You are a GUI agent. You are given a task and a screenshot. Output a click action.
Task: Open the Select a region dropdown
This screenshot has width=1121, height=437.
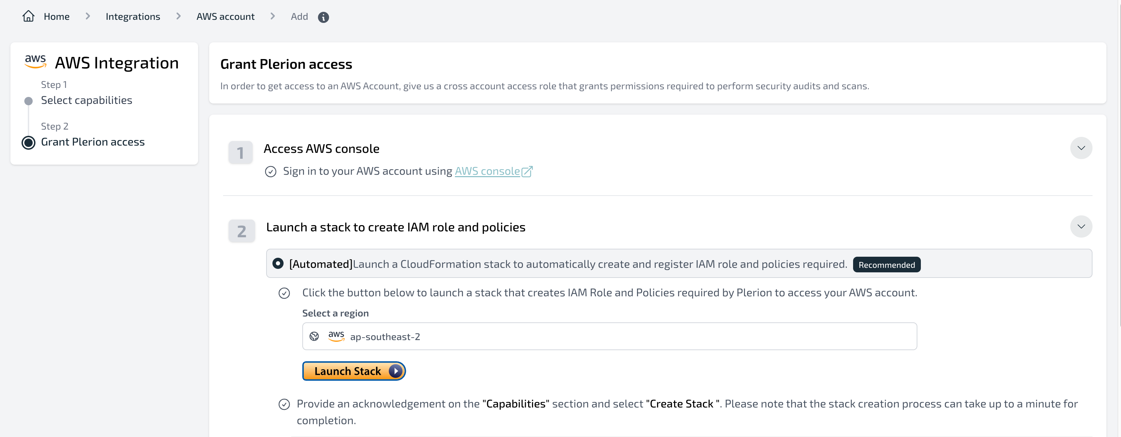(609, 336)
